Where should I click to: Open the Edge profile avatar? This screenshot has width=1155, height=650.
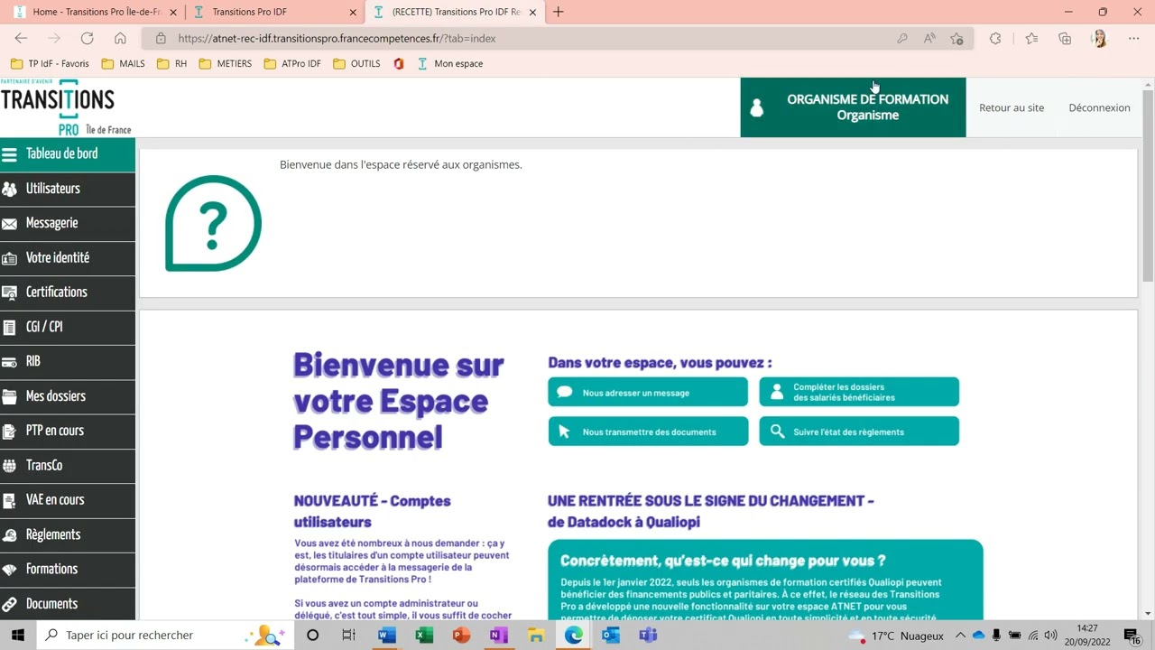pyautogui.click(x=1099, y=39)
